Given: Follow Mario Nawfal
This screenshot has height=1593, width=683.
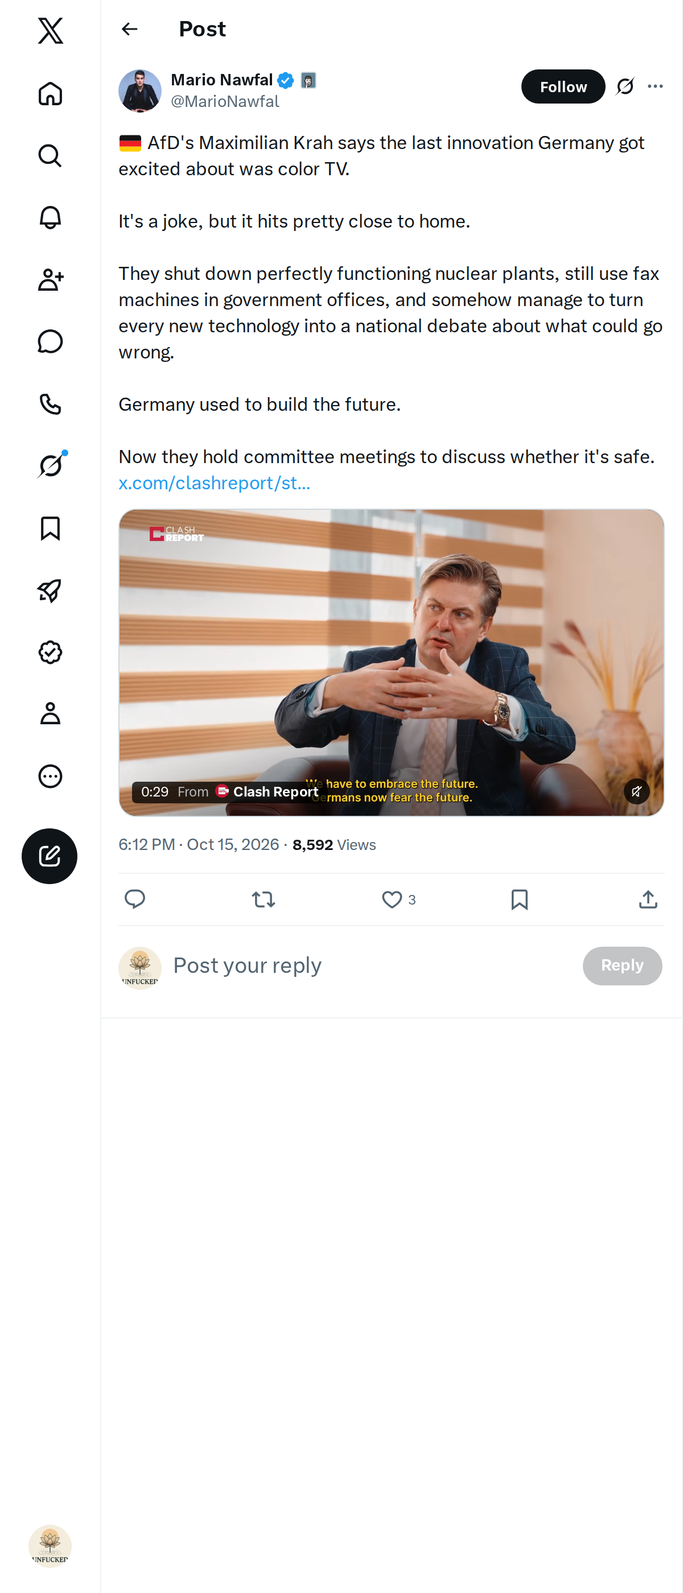Looking at the screenshot, I should [x=562, y=86].
